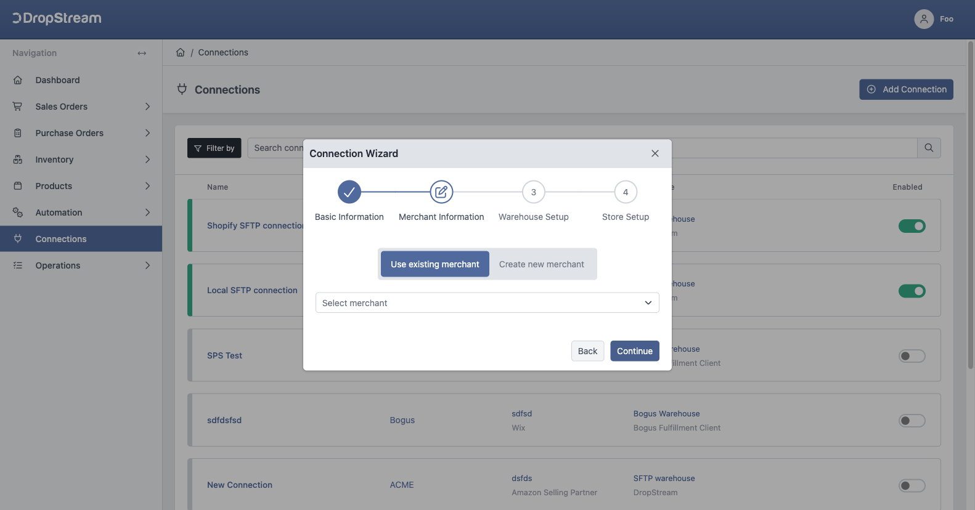Enable the New Connection toggle
This screenshot has width=975, height=510.
912,485
